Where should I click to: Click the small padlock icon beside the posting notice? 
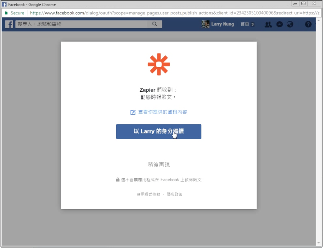pos(117,179)
